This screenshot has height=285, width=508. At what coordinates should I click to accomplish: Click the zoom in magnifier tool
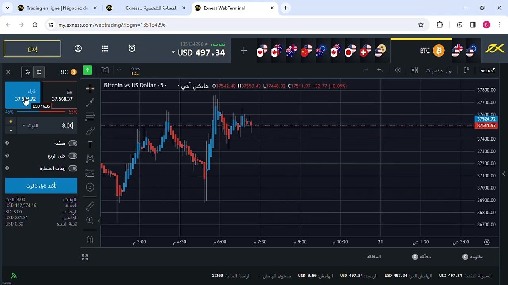pyautogui.click(x=90, y=220)
